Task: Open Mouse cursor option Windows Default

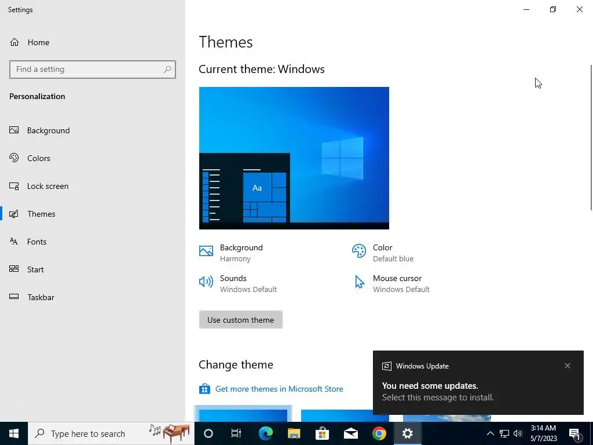Action: 391,283
